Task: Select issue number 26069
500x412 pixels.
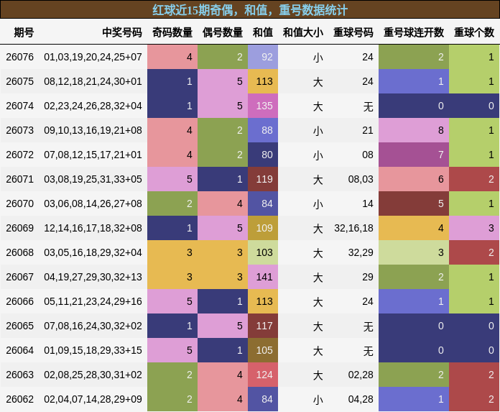Action: tap(20, 228)
